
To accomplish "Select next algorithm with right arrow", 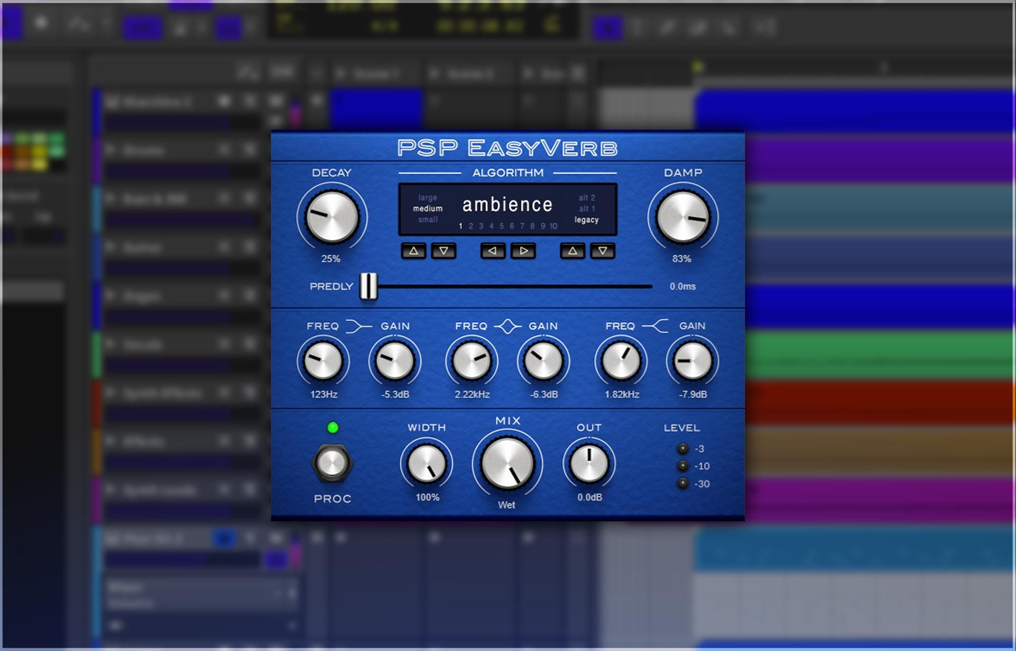I will (523, 251).
